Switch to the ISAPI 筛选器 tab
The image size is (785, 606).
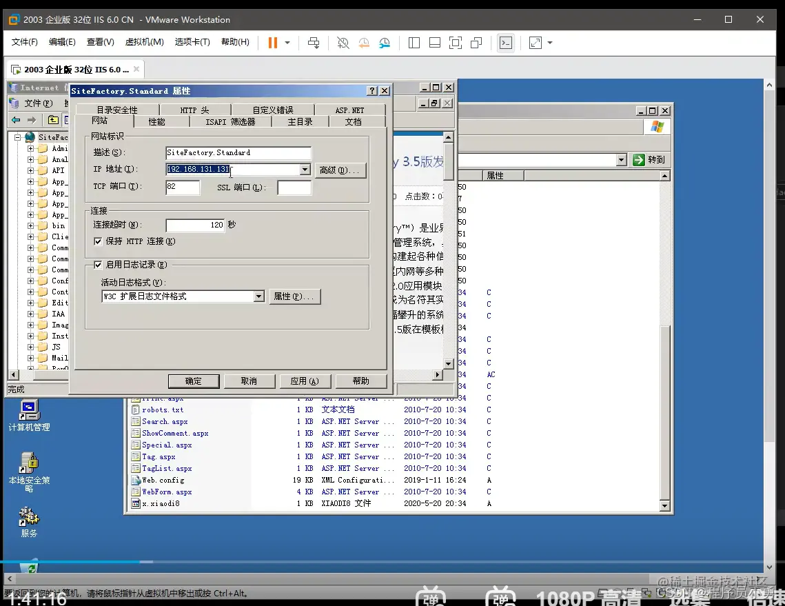tap(230, 122)
